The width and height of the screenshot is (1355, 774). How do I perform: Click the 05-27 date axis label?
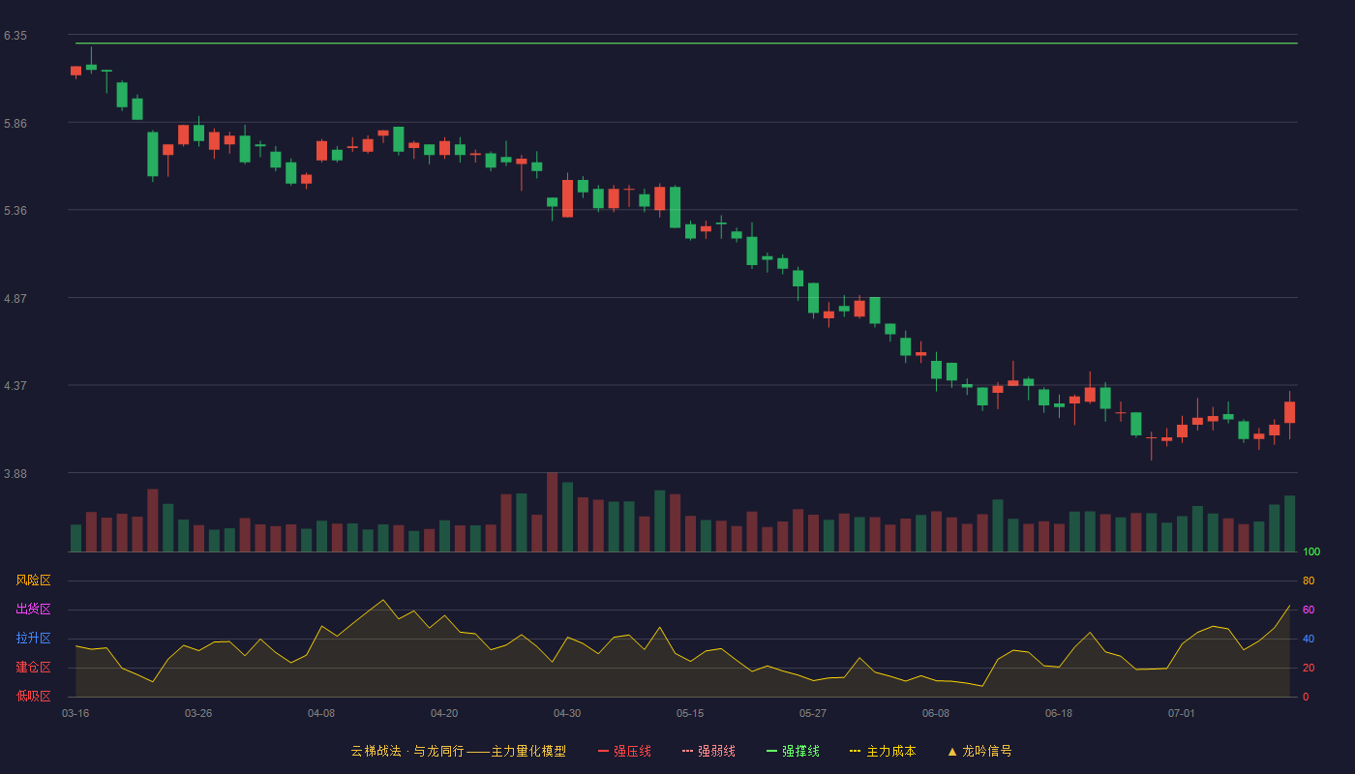point(813,713)
